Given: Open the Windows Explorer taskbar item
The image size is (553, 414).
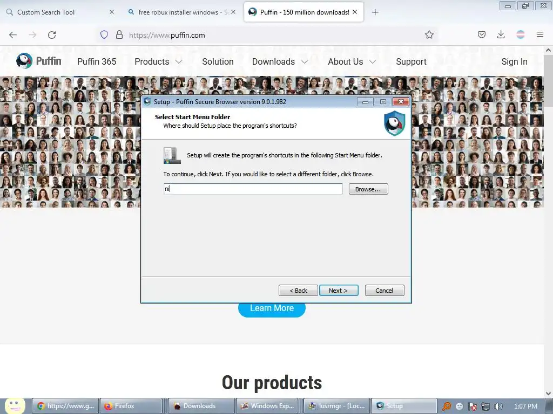Looking at the screenshot, I should tap(267, 406).
